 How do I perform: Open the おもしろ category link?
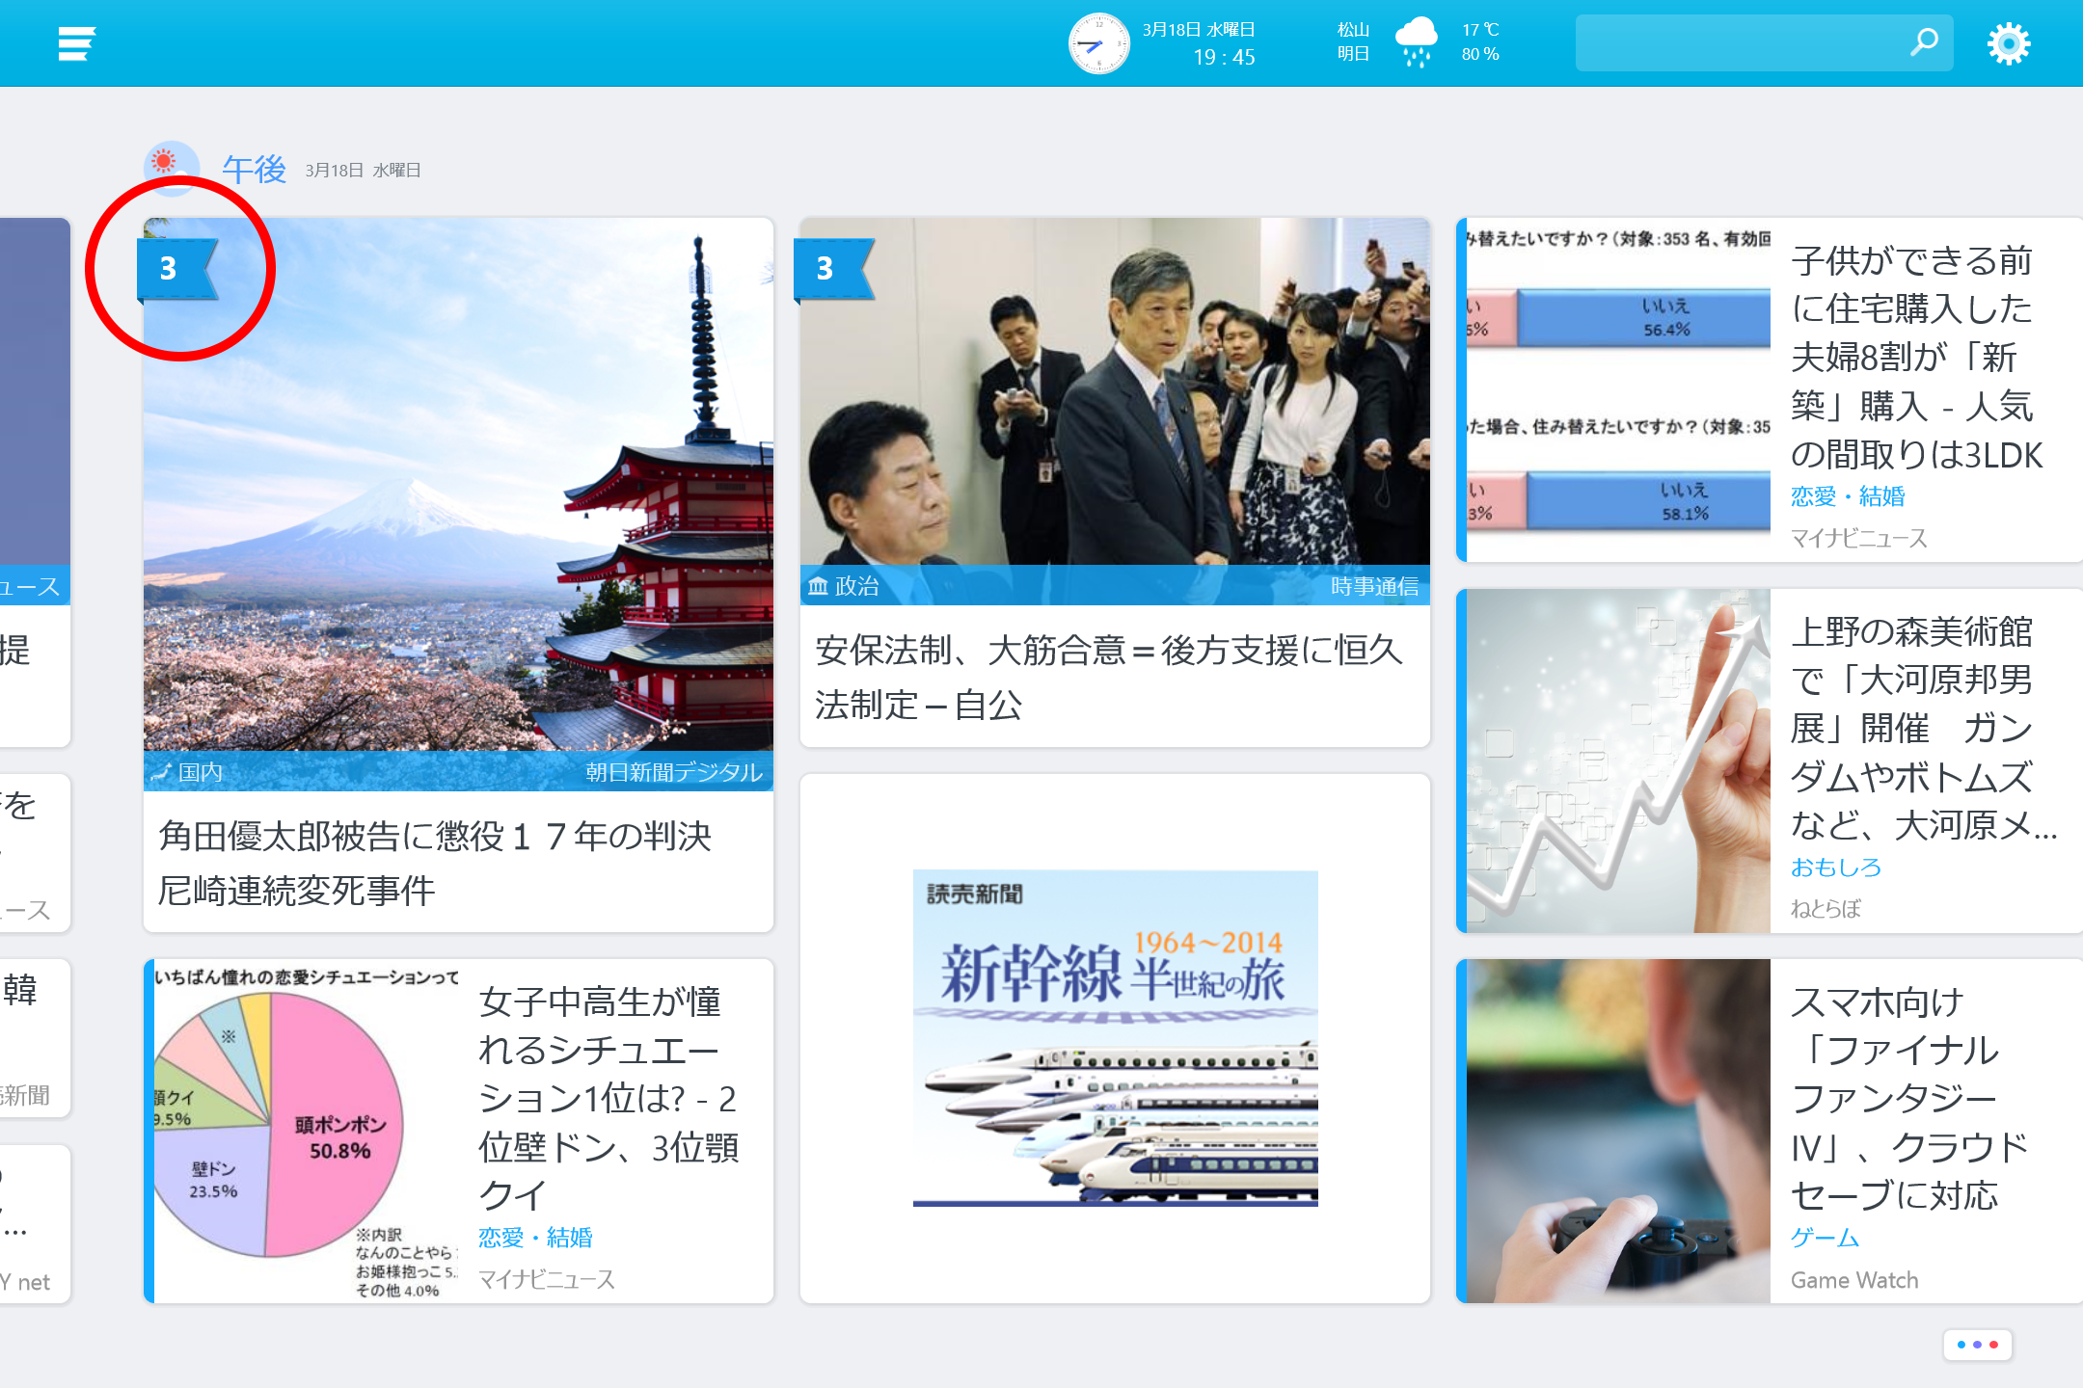click(1835, 867)
